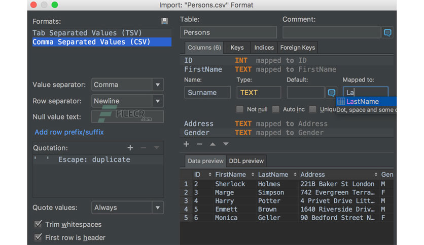Enable the Unique checkbox
The image size is (424, 245).
[313, 109]
